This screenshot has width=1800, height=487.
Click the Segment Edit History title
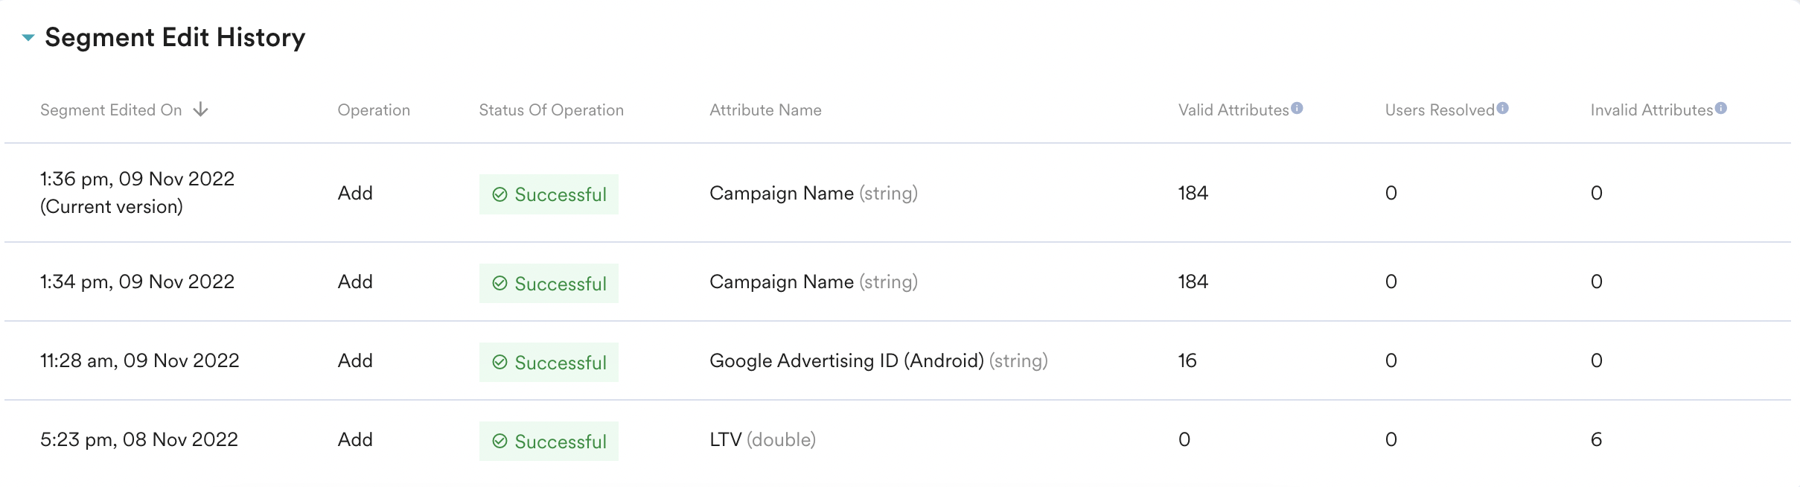pos(175,37)
